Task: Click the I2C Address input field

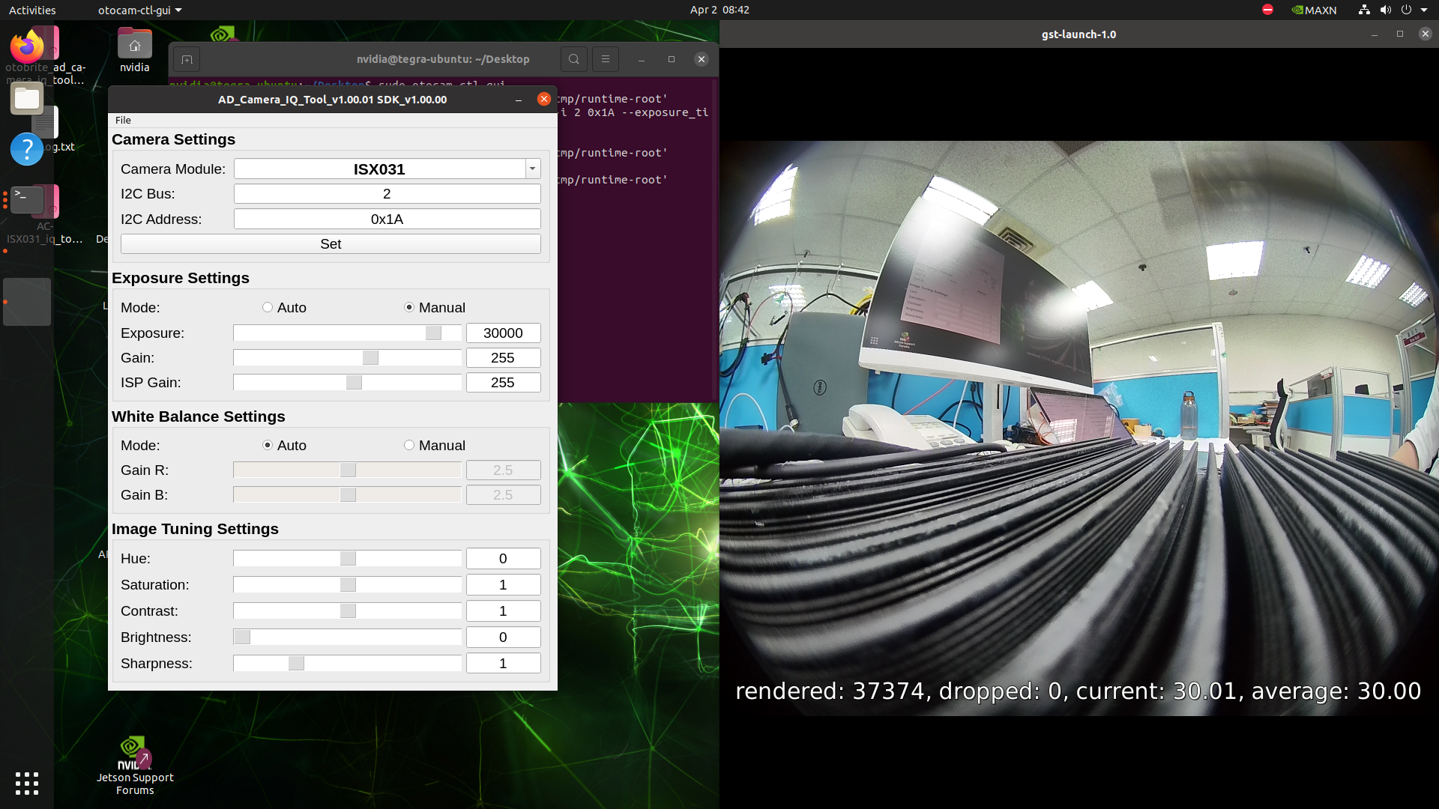Action: pyautogui.click(x=387, y=219)
